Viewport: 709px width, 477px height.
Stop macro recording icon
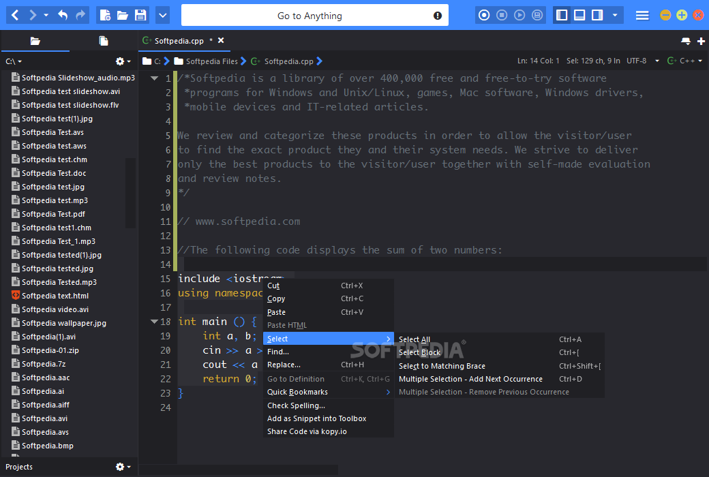[x=502, y=16]
